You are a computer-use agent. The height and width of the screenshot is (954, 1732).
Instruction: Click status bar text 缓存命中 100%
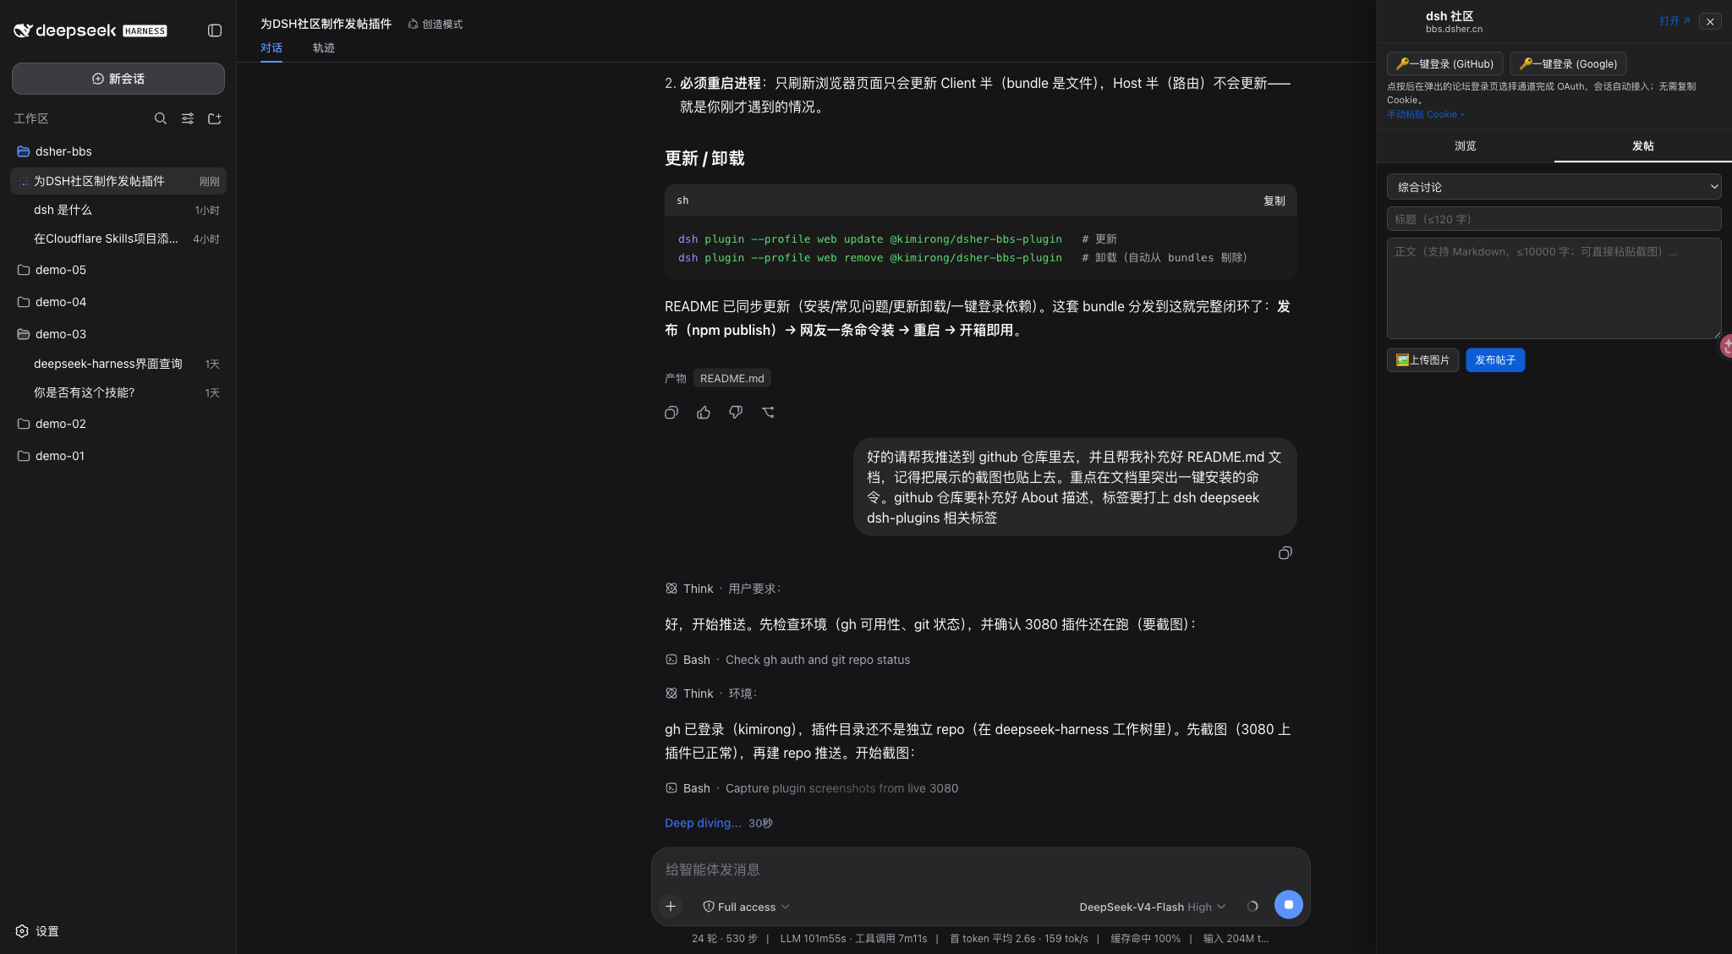click(x=1145, y=939)
